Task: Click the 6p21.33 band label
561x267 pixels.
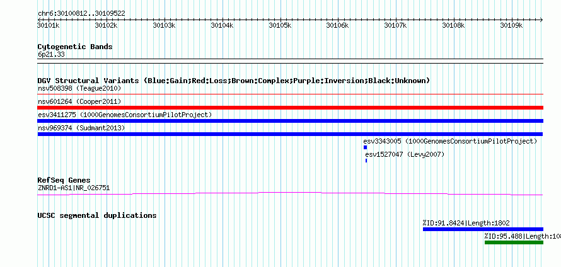Action: pyautogui.click(x=51, y=55)
